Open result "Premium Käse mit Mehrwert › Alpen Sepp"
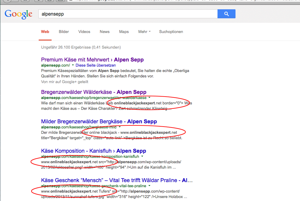This screenshot has height=201, width=300. 92,60
